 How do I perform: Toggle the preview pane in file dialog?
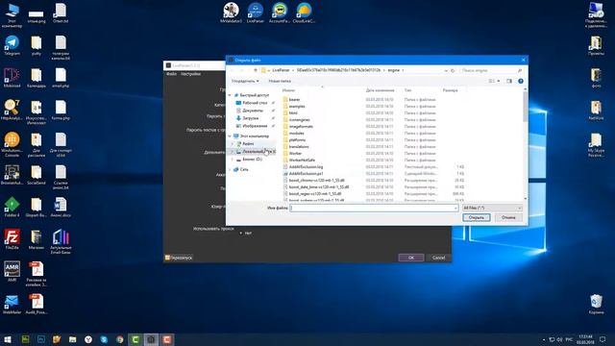tap(509, 81)
